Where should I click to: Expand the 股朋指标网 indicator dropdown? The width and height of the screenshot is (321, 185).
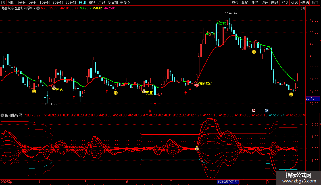tap(2, 115)
